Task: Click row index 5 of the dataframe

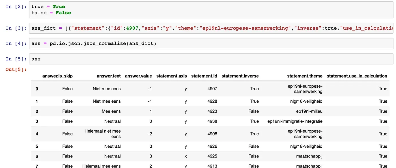Action: (x=37, y=146)
